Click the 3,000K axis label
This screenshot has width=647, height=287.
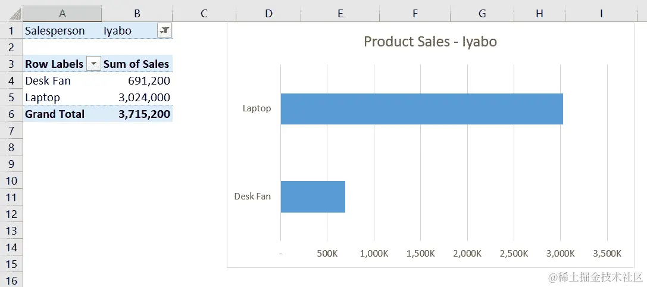560,254
